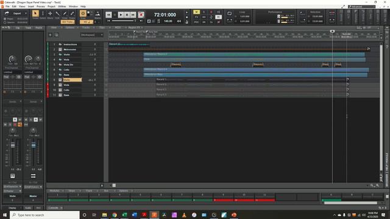Click the Export arrow icon
The width and height of the screenshot is (390, 219).
(7, 13)
